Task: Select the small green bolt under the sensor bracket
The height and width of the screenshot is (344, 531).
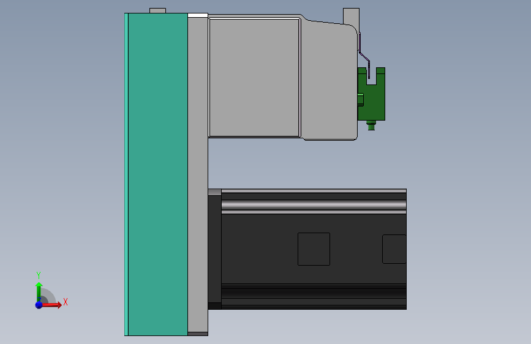Action: (x=371, y=125)
